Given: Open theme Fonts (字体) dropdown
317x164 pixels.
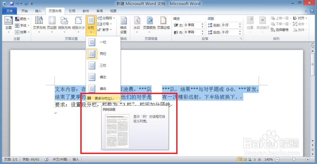Looking at the screenshot, I should (22, 25).
